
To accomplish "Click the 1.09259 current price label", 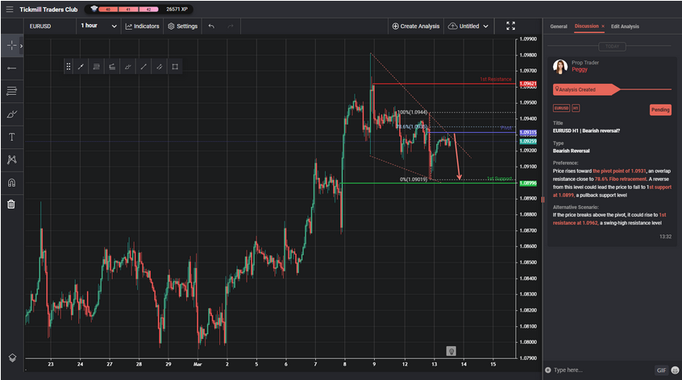I will [528, 142].
